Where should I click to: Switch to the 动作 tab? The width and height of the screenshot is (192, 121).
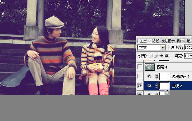(181, 41)
